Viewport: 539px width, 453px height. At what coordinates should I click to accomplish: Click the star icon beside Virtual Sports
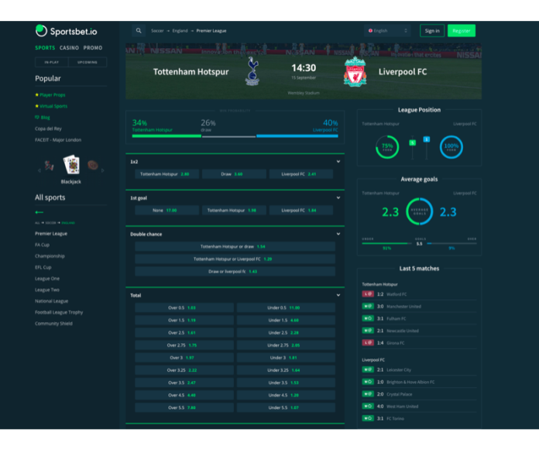point(36,106)
